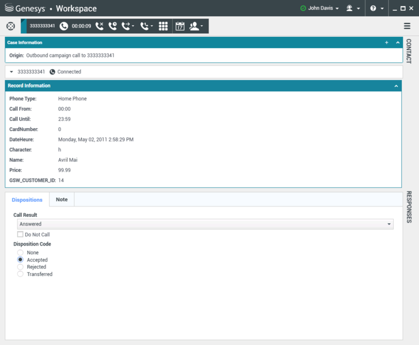Select the Transferred disposition code
The image size is (419, 345).
point(20,274)
